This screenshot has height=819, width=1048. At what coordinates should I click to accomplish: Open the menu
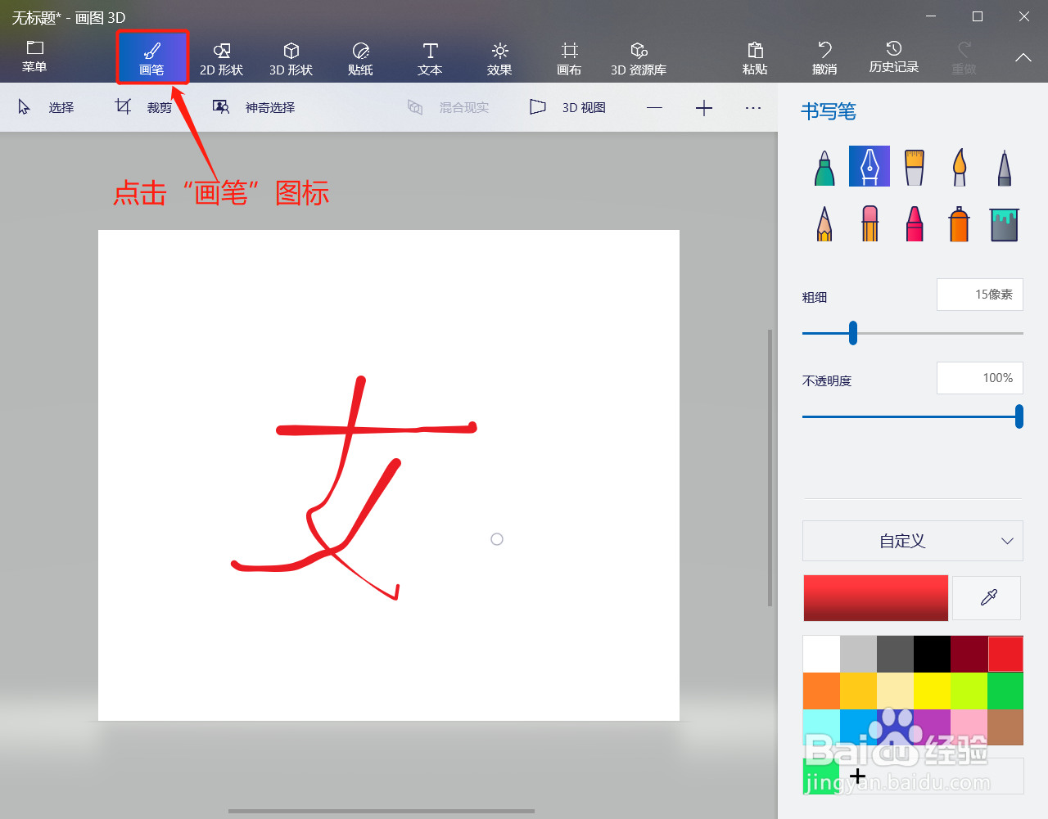point(34,57)
